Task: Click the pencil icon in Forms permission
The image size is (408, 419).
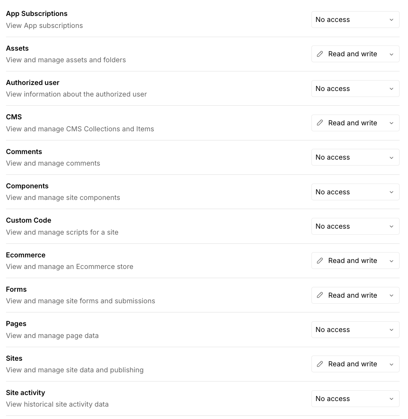Action: click(x=320, y=295)
